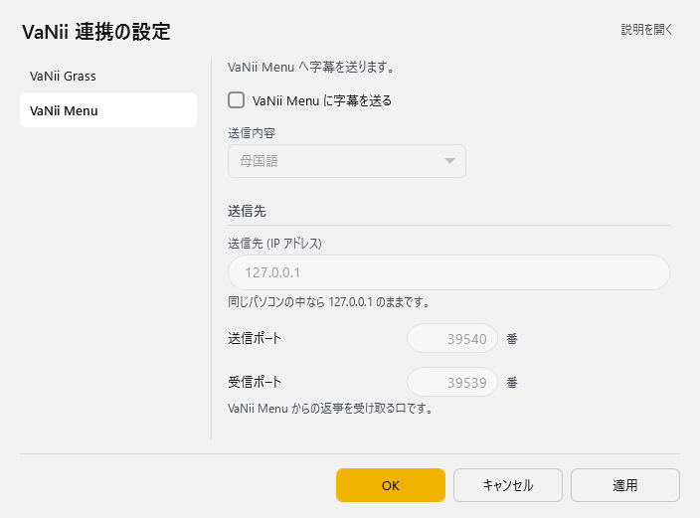Click the 受信ポート field with 39539
The image size is (700, 518).
coord(452,382)
